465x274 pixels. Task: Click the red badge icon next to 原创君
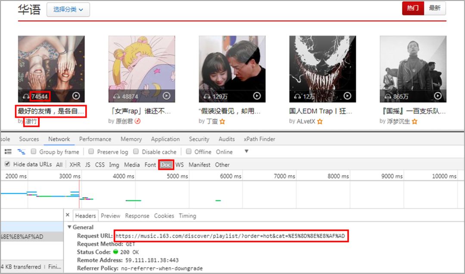[138, 121]
